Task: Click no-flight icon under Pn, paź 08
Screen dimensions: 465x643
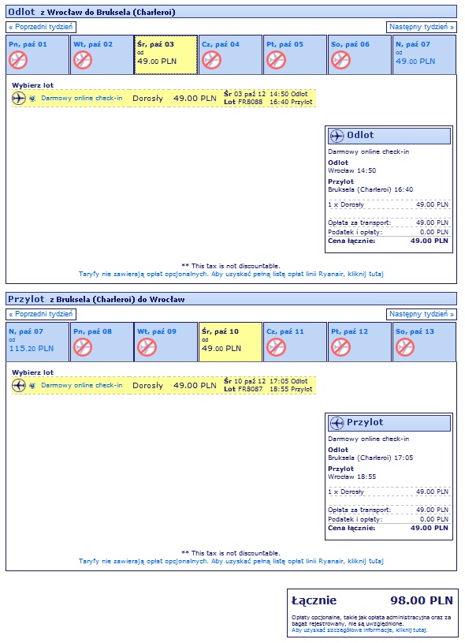Action: [83, 347]
